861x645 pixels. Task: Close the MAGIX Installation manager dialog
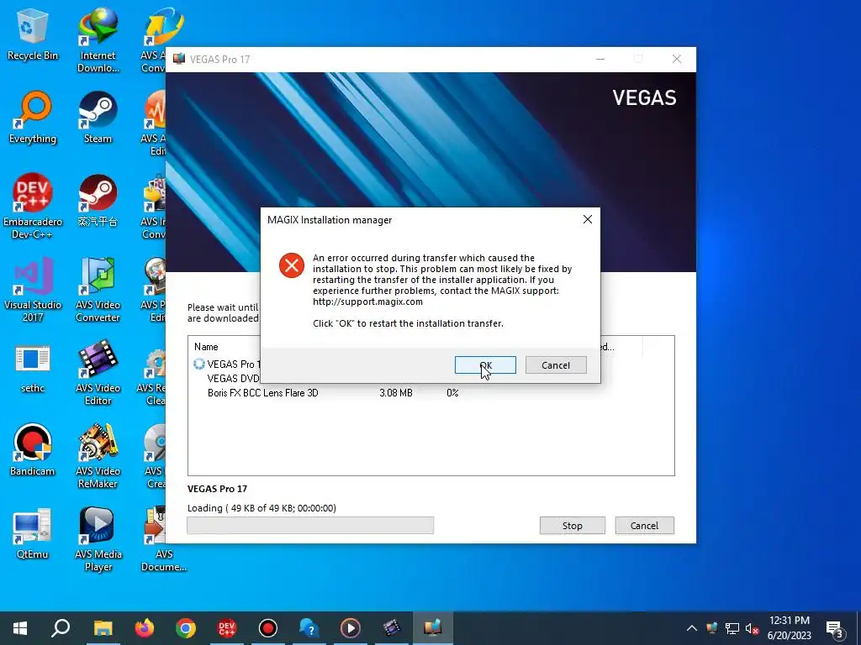point(588,219)
